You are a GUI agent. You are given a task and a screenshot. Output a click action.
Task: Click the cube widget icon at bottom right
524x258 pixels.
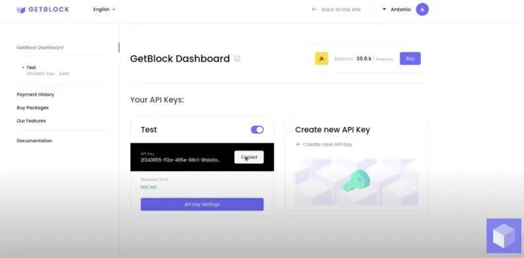(504, 236)
